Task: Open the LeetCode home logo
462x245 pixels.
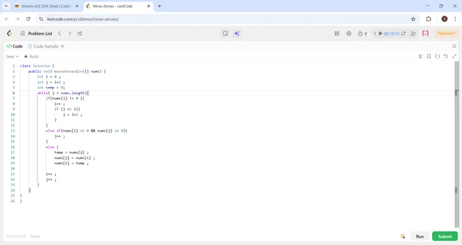Action: click(x=10, y=33)
